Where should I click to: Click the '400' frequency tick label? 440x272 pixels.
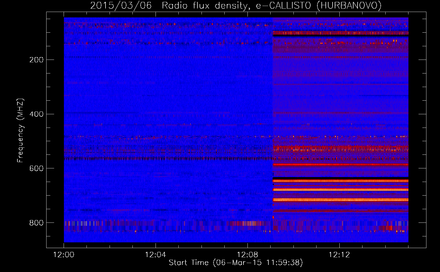pos(36,114)
